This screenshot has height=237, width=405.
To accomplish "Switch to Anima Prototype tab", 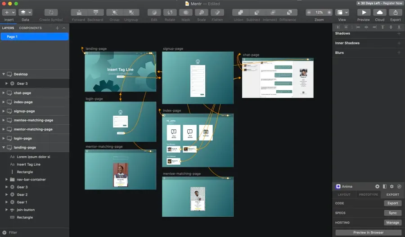I will coord(368,194).
